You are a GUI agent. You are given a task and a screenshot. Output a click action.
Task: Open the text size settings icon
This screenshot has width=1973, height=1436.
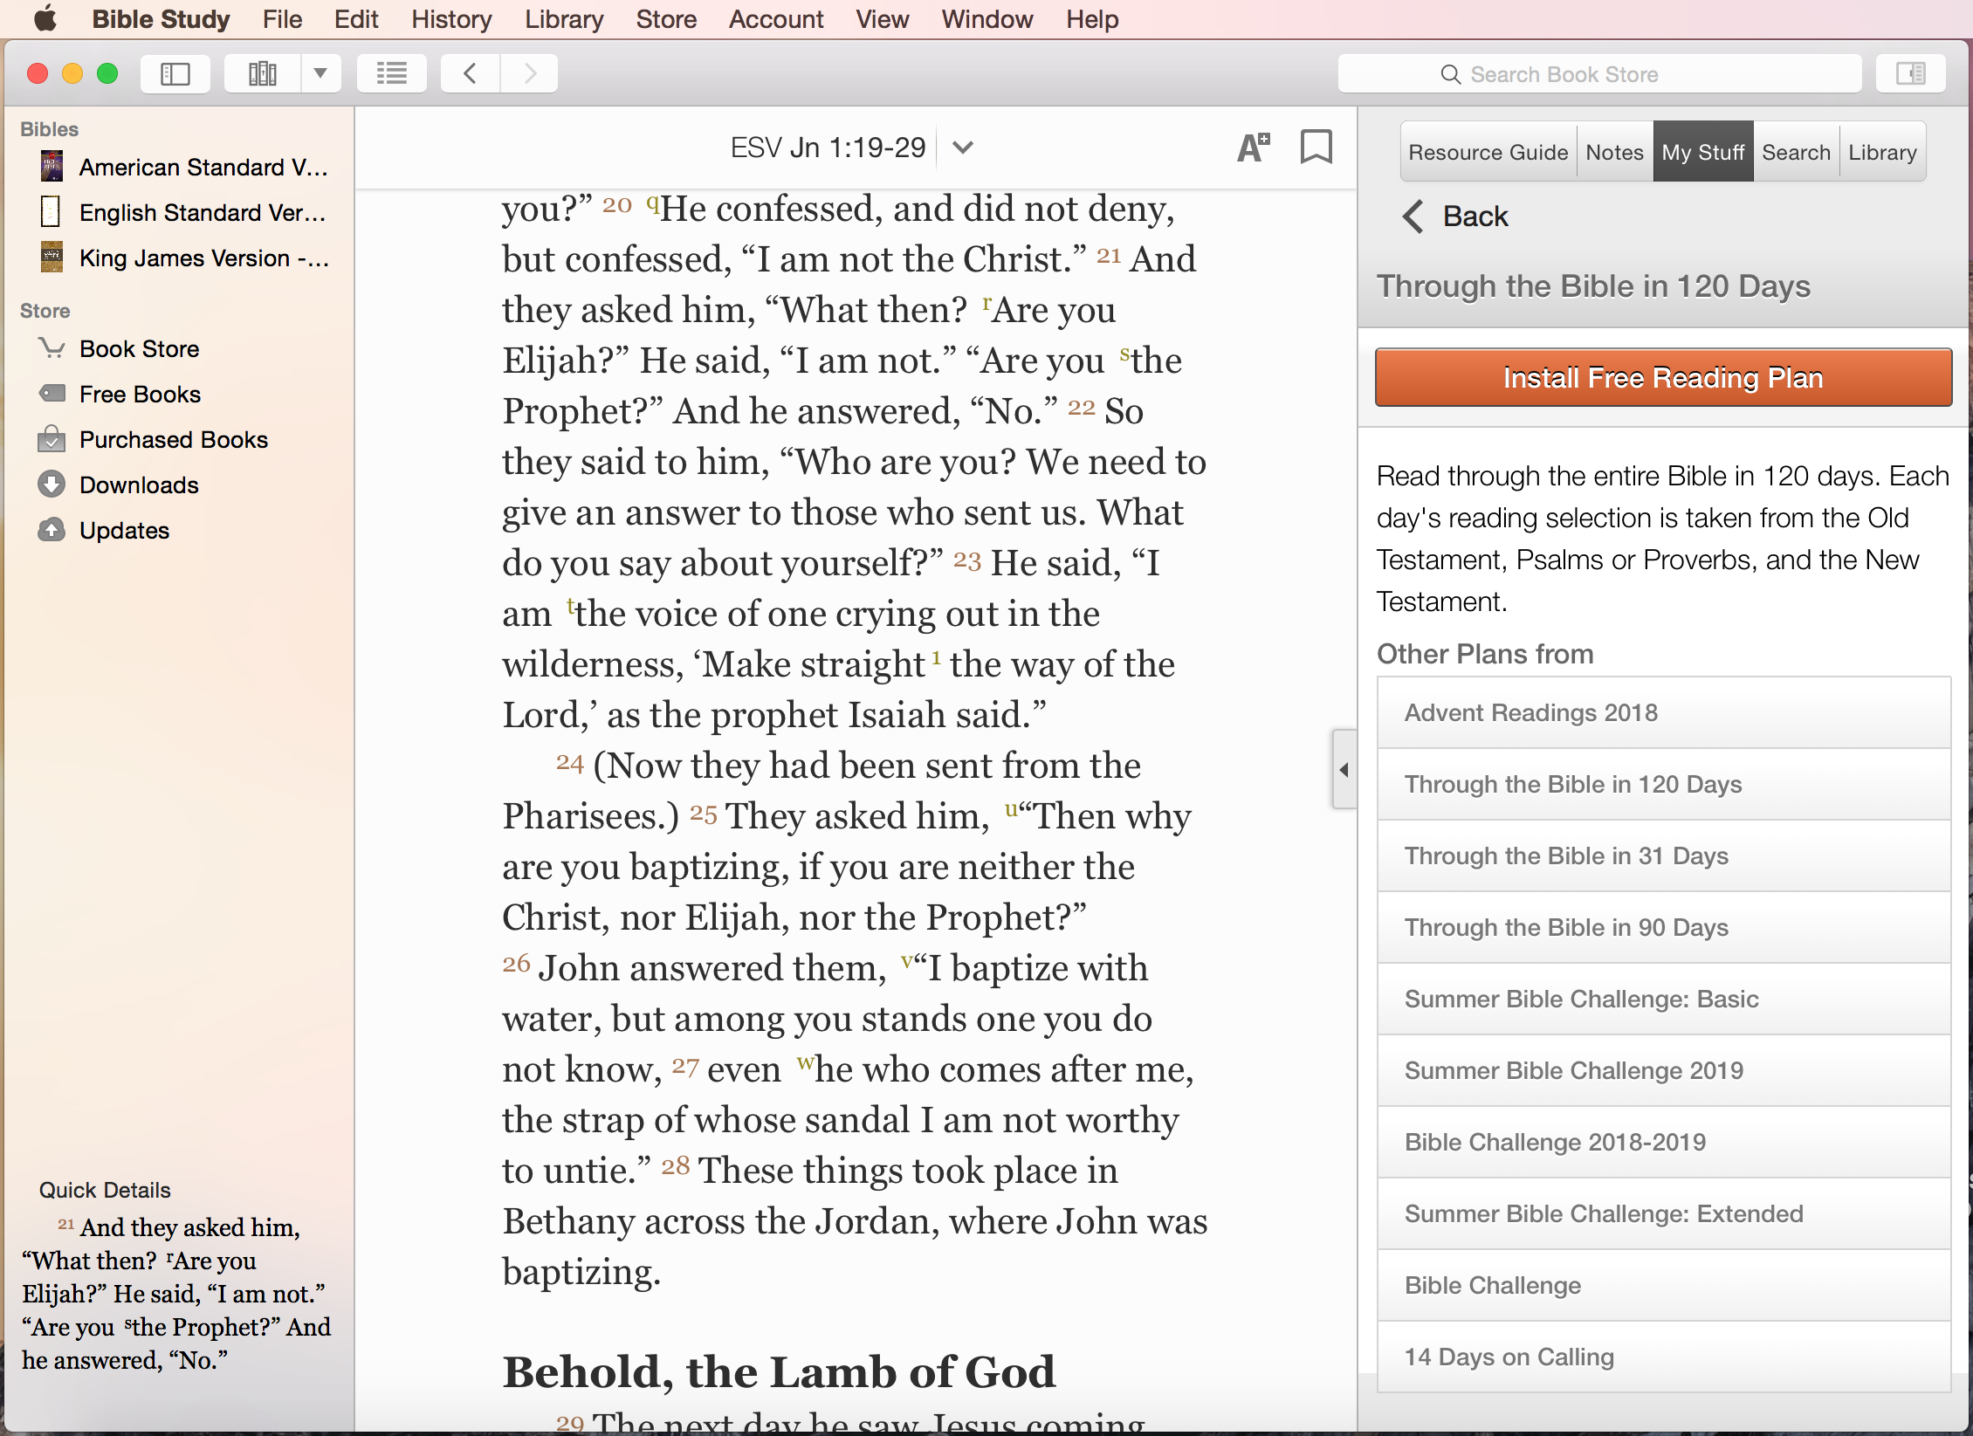(x=1253, y=148)
